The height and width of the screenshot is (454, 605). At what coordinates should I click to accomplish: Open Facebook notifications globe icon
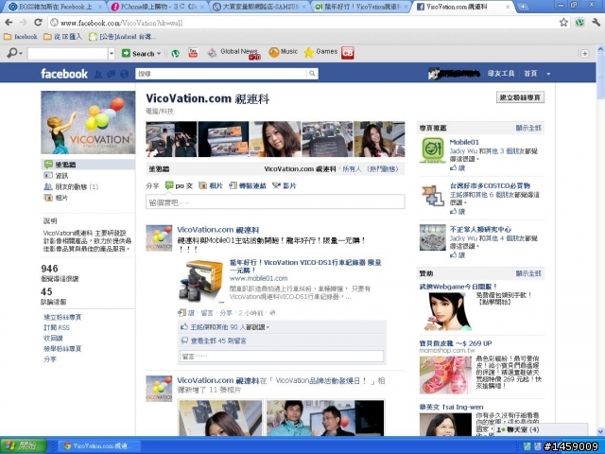[124, 74]
